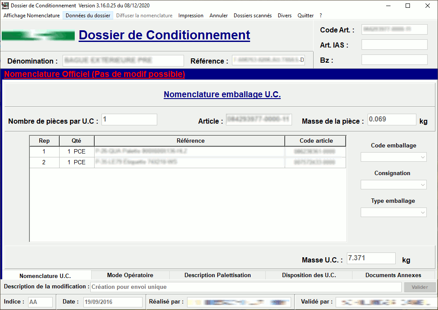Switch to the Disposition des U.C. tab
438x310 pixels.
click(x=309, y=275)
